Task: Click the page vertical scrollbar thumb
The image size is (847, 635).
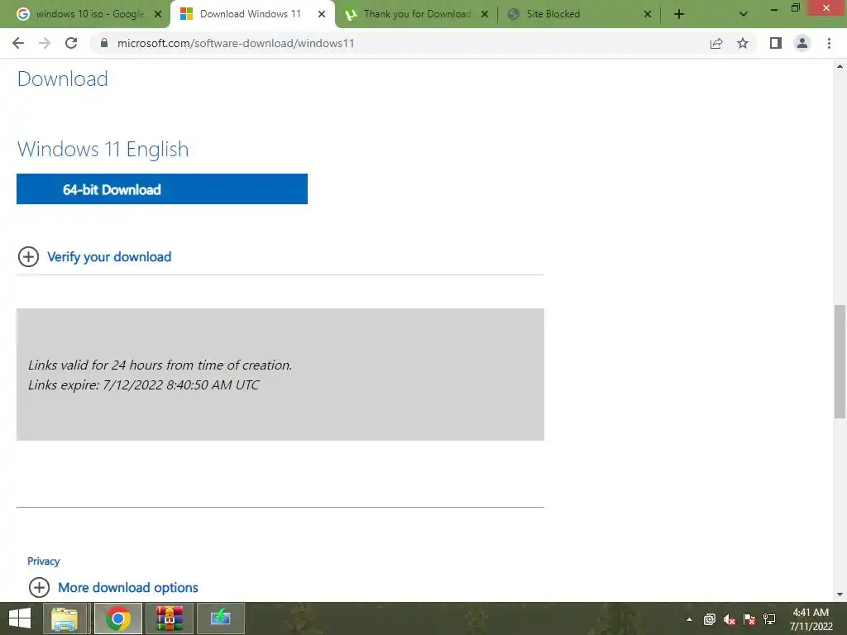Action: click(840, 362)
